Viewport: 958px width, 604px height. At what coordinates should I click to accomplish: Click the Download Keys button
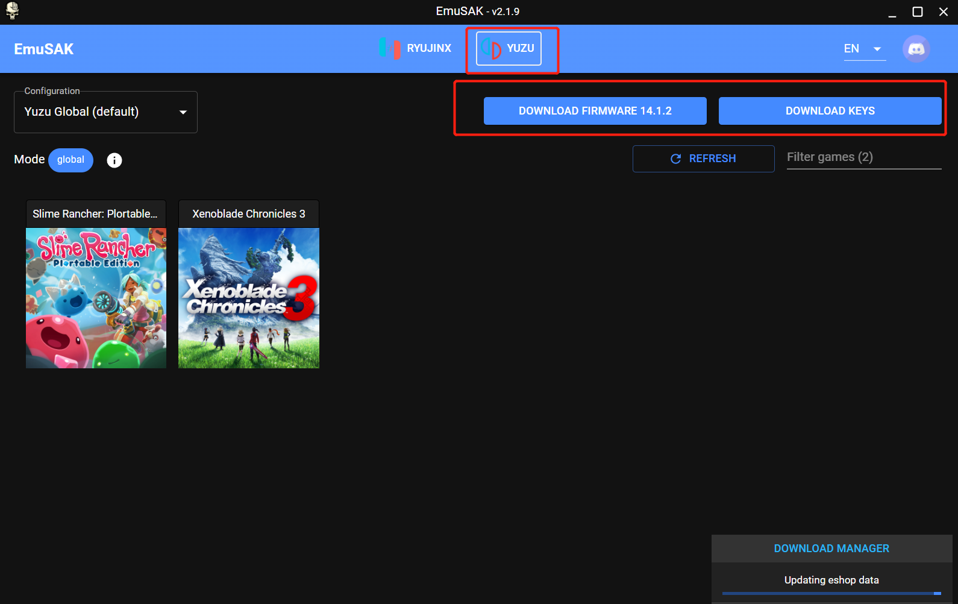tap(830, 111)
